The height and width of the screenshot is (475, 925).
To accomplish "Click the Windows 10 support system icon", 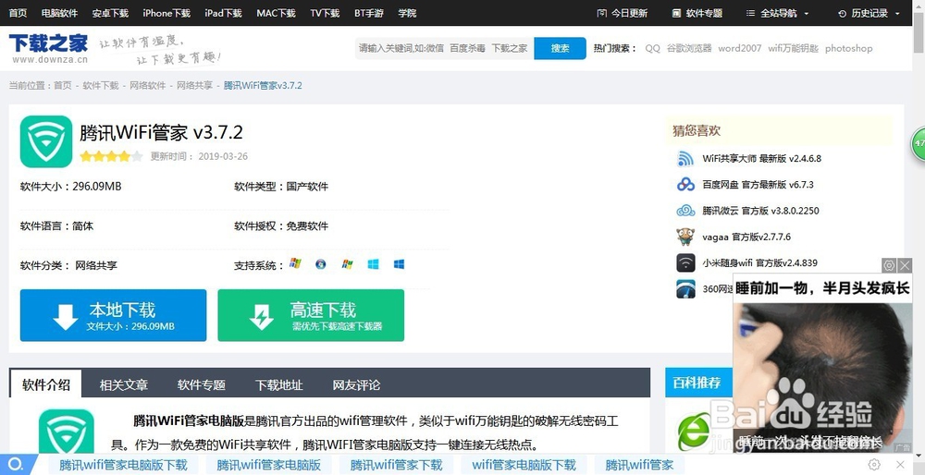I will coord(399,264).
